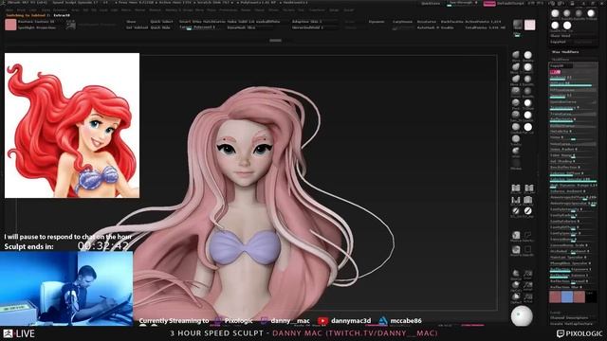
Task: Open the Render menu
Action: point(246,10)
